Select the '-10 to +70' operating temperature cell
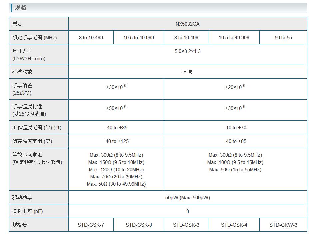 point(235,128)
